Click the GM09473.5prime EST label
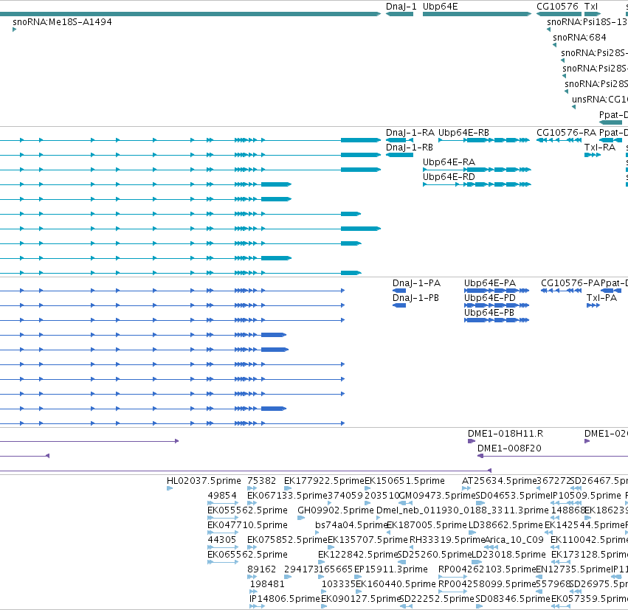Image resolution: width=628 pixels, height=610 pixels. (x=438, y=496)
